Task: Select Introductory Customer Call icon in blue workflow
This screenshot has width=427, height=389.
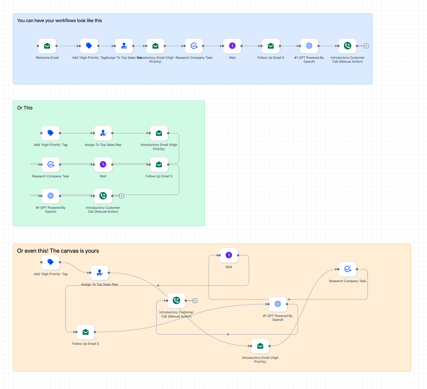Action: 348,46
